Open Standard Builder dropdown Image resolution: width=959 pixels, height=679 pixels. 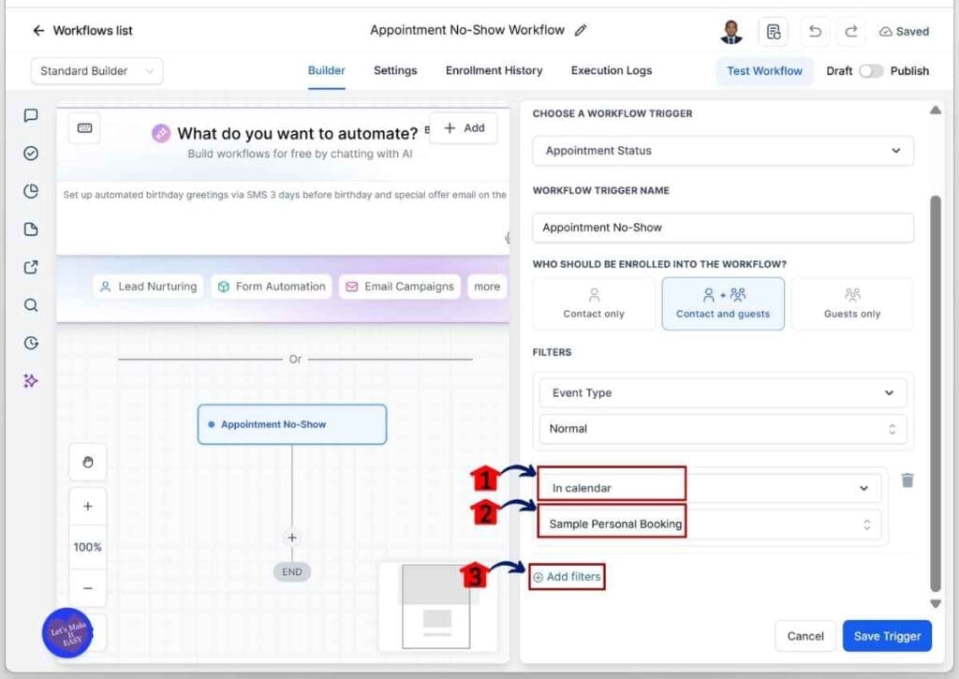(x=96, y=71)
